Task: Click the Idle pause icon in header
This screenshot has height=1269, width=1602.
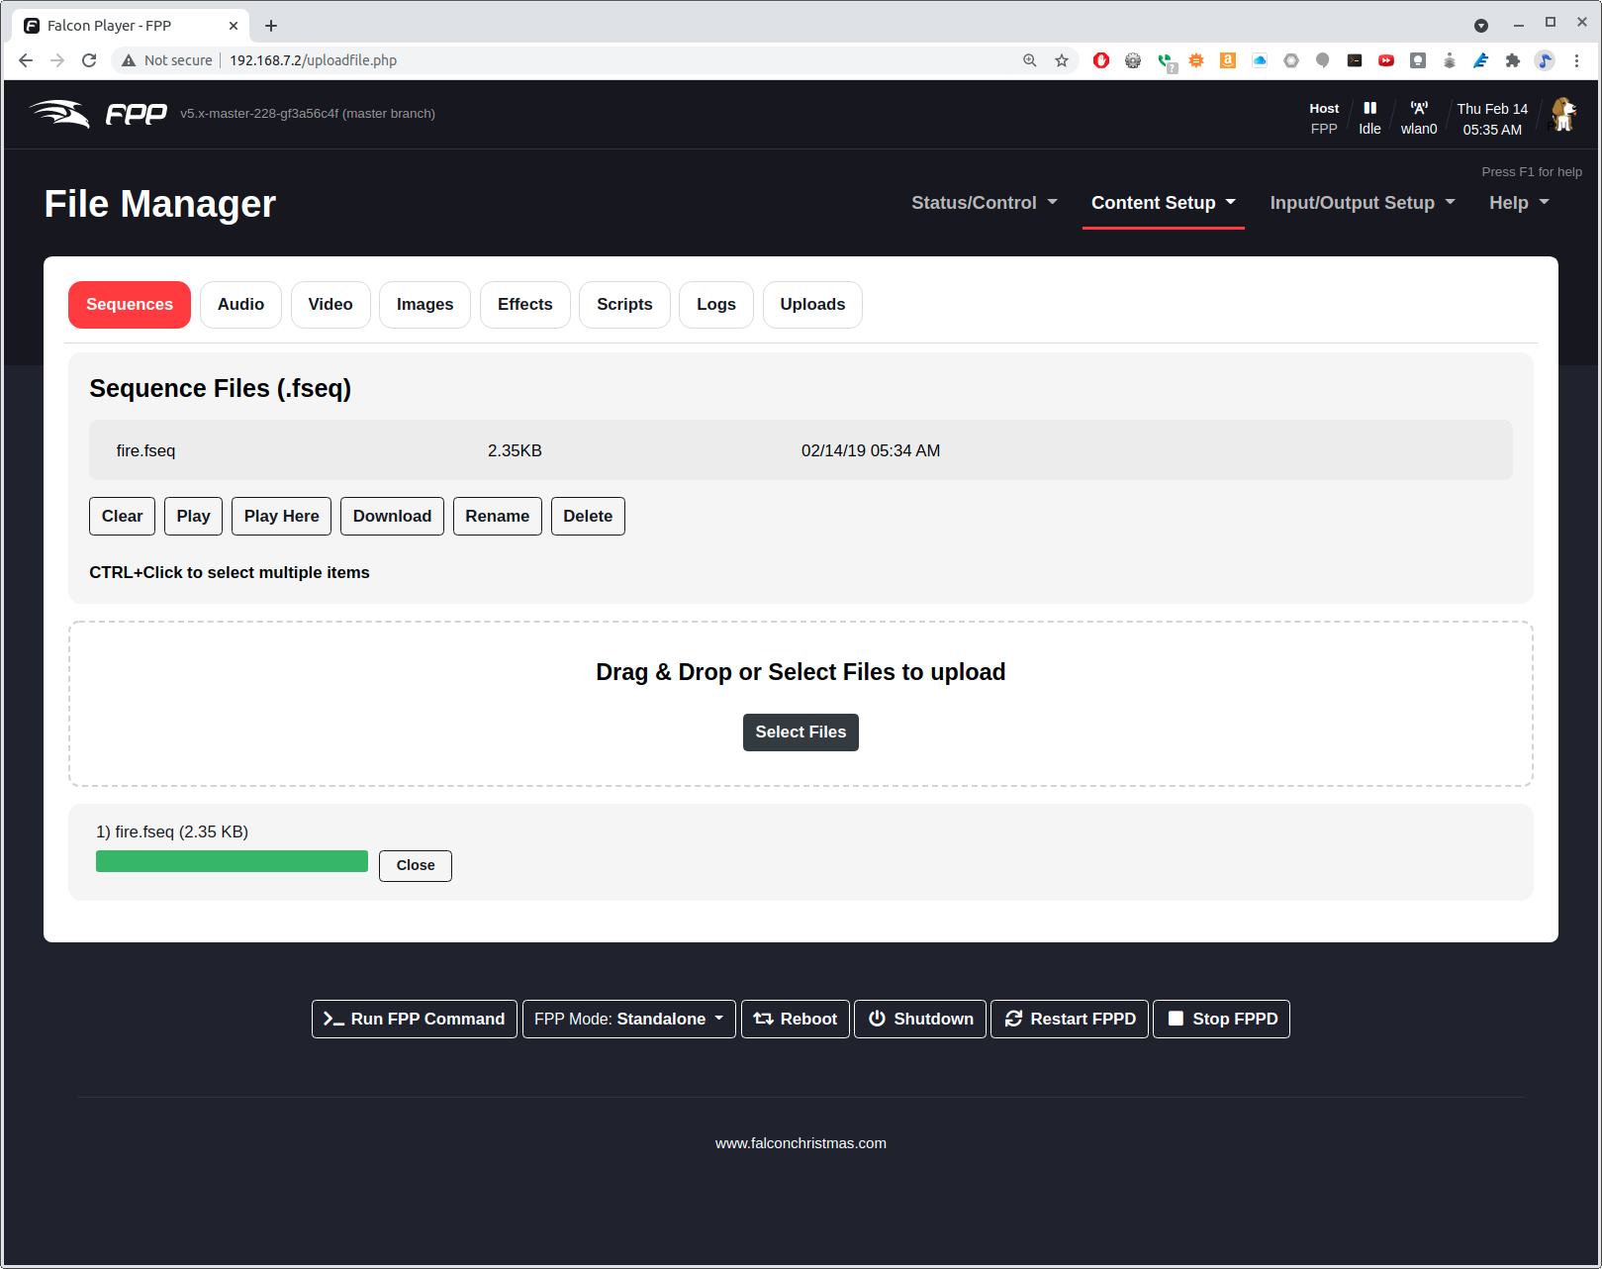Action: point(1369,107)
